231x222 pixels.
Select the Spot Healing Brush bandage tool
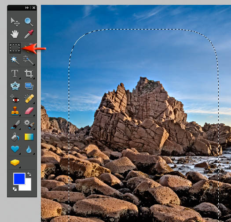click(29, 99)
